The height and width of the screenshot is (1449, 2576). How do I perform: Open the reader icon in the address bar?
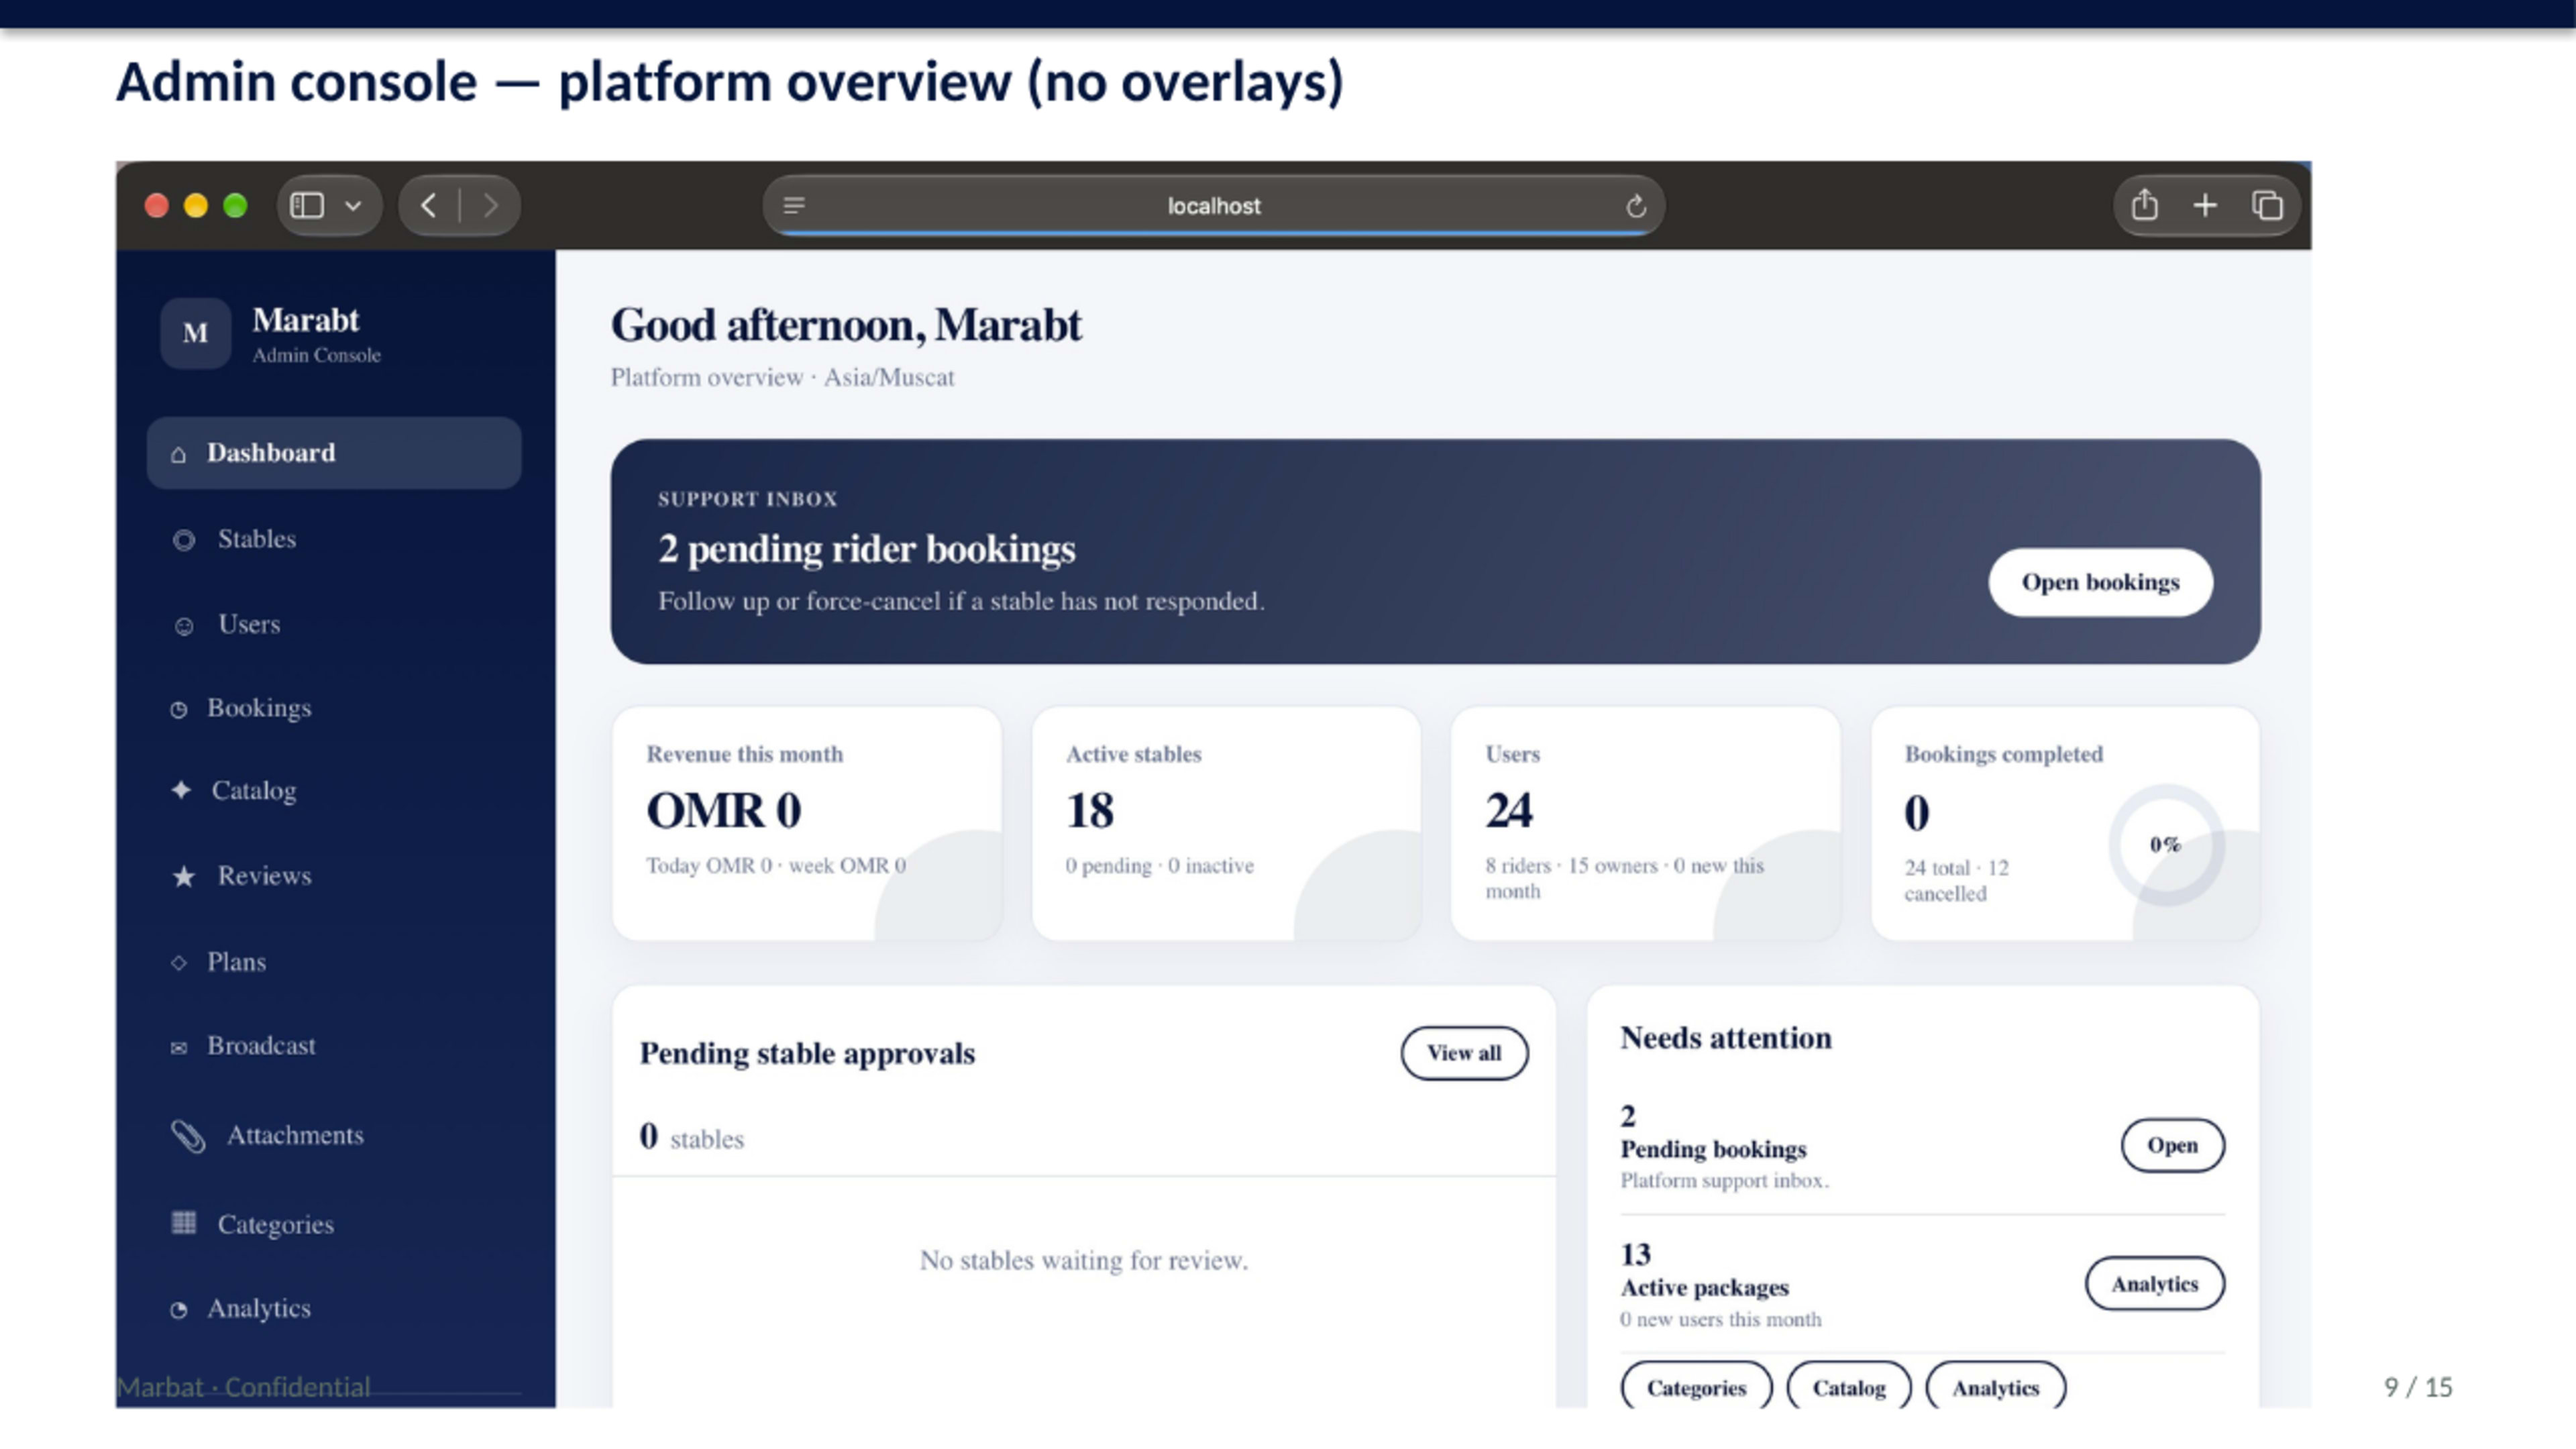(794, 205)
